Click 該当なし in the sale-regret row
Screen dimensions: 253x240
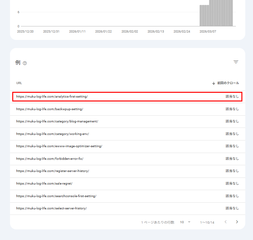coord(232,184)
